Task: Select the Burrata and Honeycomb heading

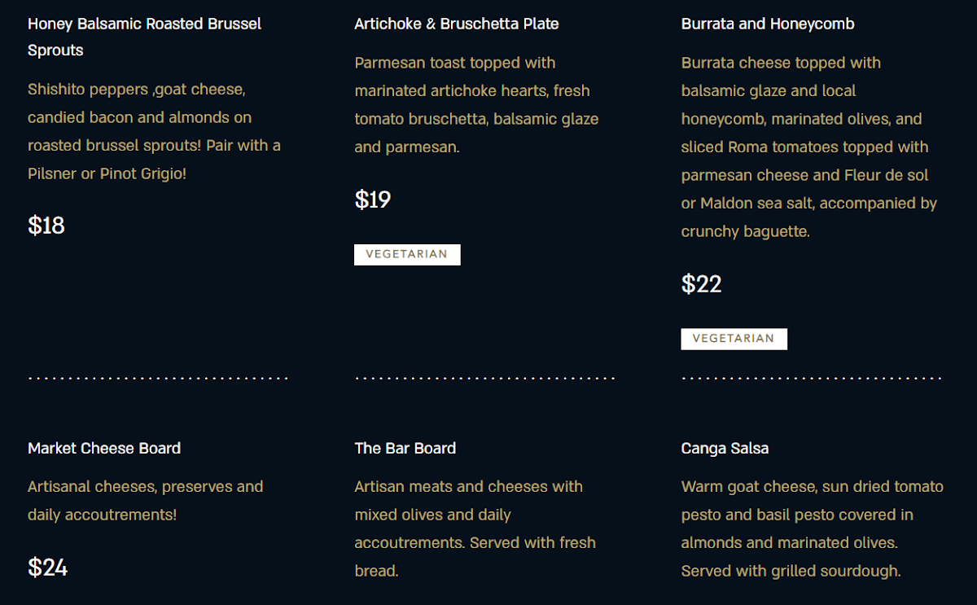Action: (x=768, y=24)
